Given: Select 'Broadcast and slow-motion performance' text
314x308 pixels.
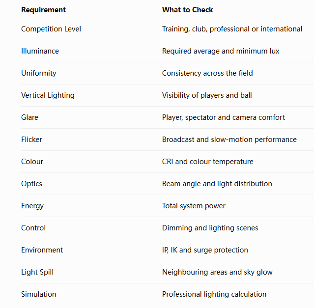Looking at the screenshot, I should (229, 140).
